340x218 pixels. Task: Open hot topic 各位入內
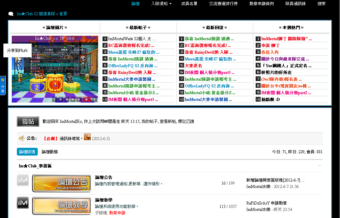point(270,52)
